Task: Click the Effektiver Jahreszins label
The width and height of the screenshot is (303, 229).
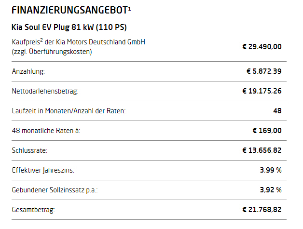Action: click(43, 170)
